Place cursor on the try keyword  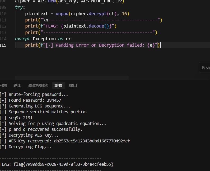click(x=19, y=7)
